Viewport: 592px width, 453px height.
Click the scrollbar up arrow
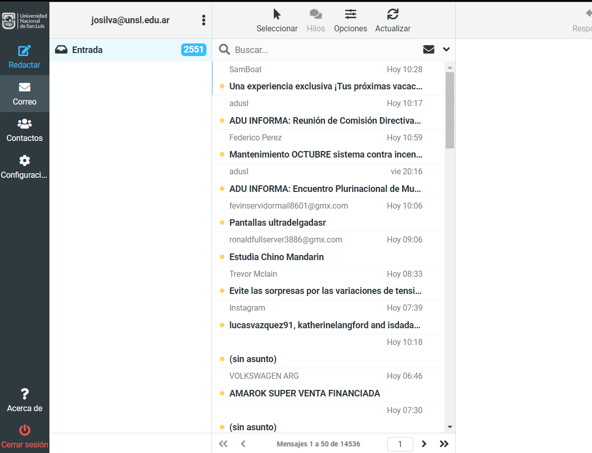coord(450,67)
